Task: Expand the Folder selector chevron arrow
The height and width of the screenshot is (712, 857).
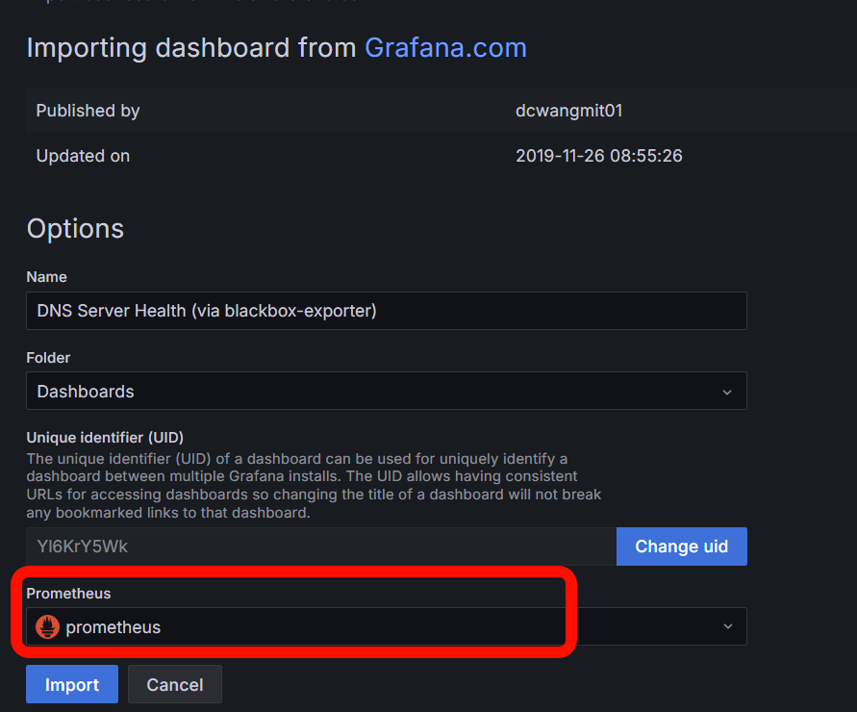Action: tap(727, 393)
